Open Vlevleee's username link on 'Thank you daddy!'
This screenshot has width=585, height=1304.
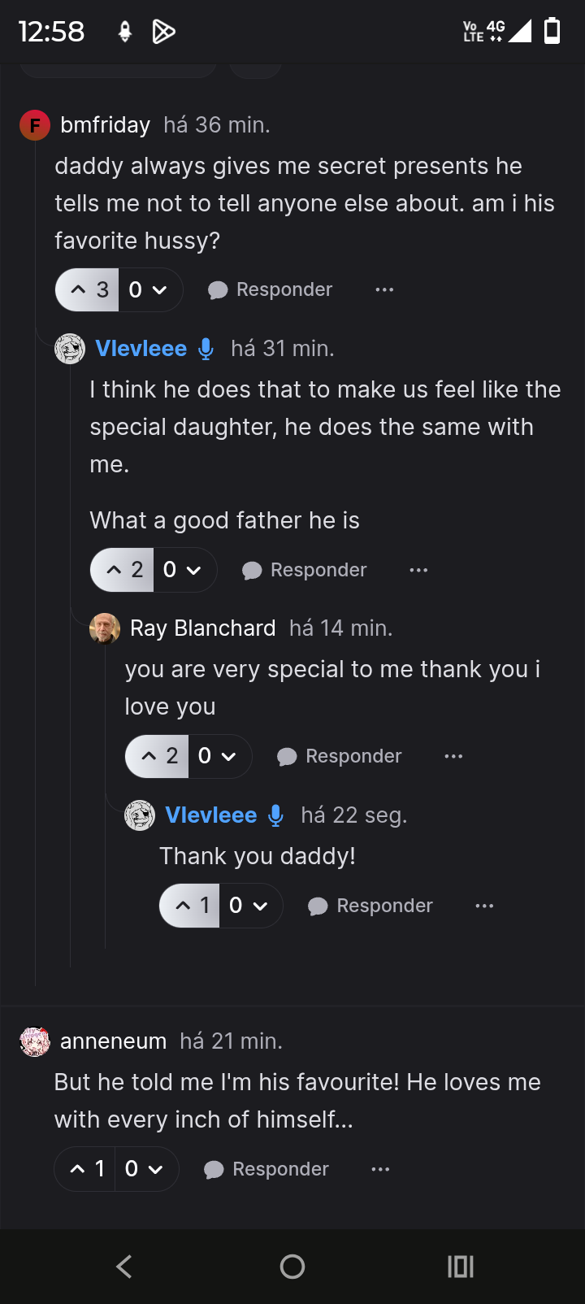point(210,815)
